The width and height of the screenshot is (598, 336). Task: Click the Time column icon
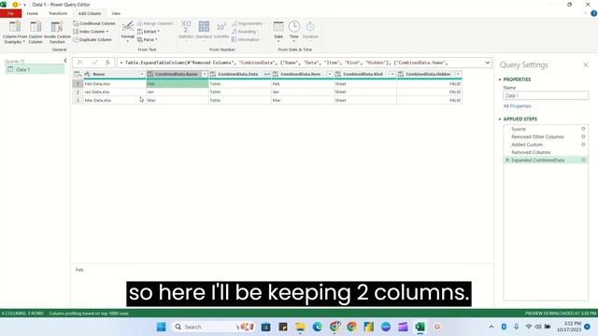pyautogui.click(x=294, y=27)
